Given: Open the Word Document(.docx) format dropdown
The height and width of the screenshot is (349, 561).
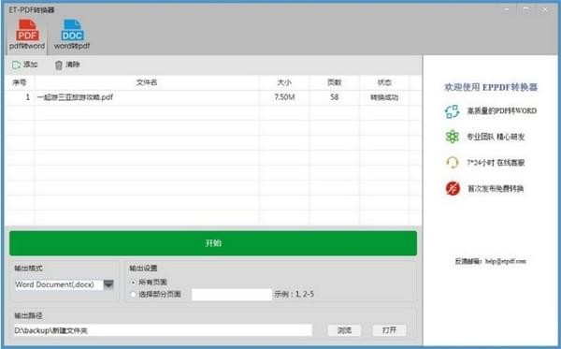Looking at the screenshot, I should (108, 284).
